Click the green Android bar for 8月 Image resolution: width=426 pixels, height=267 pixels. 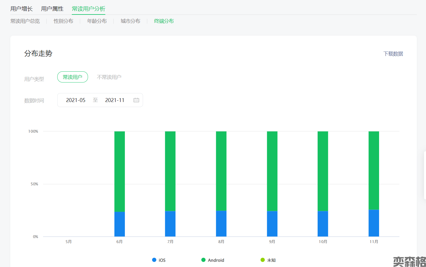click(221, 171)
